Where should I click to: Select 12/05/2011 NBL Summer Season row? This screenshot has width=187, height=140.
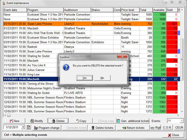point(92,112)
